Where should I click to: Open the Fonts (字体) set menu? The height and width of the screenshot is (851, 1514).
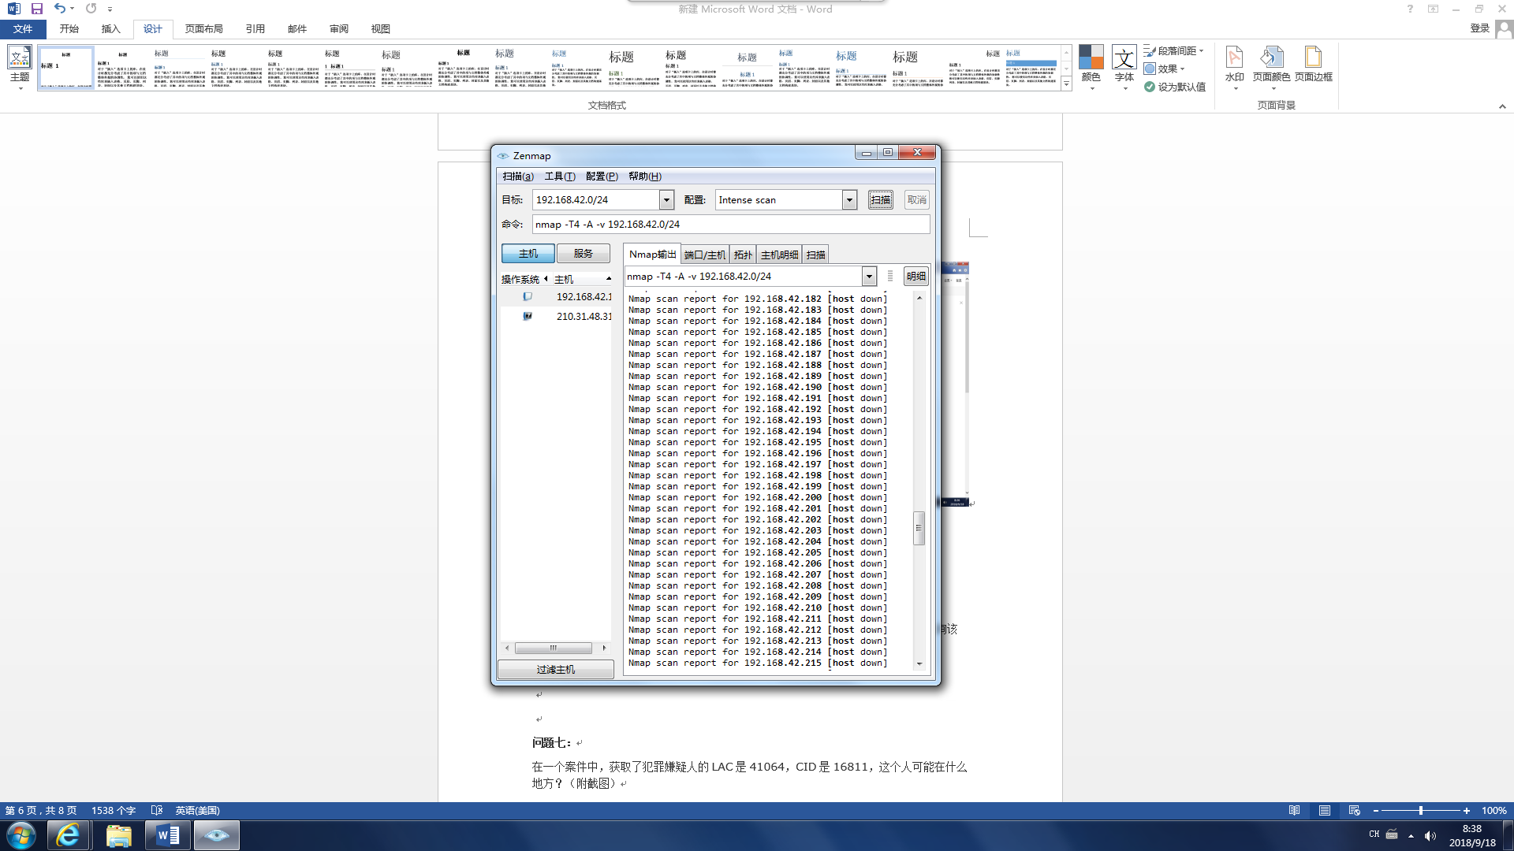(x=1124, y=68)
